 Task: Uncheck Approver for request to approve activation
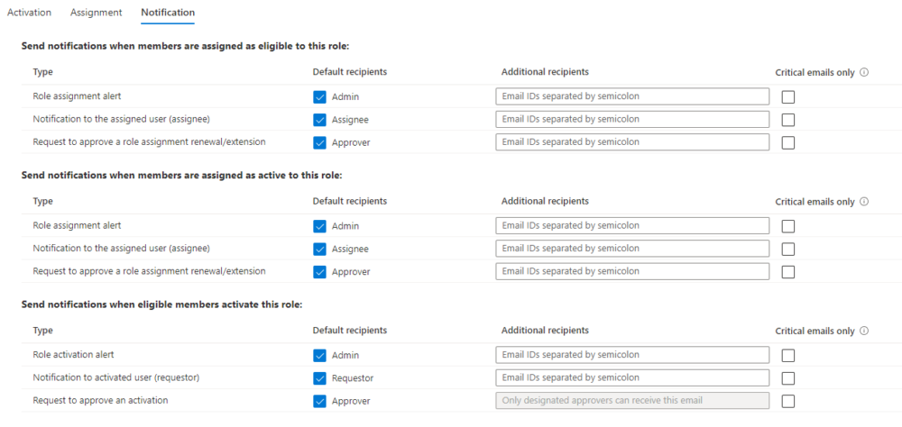[320, 401]
